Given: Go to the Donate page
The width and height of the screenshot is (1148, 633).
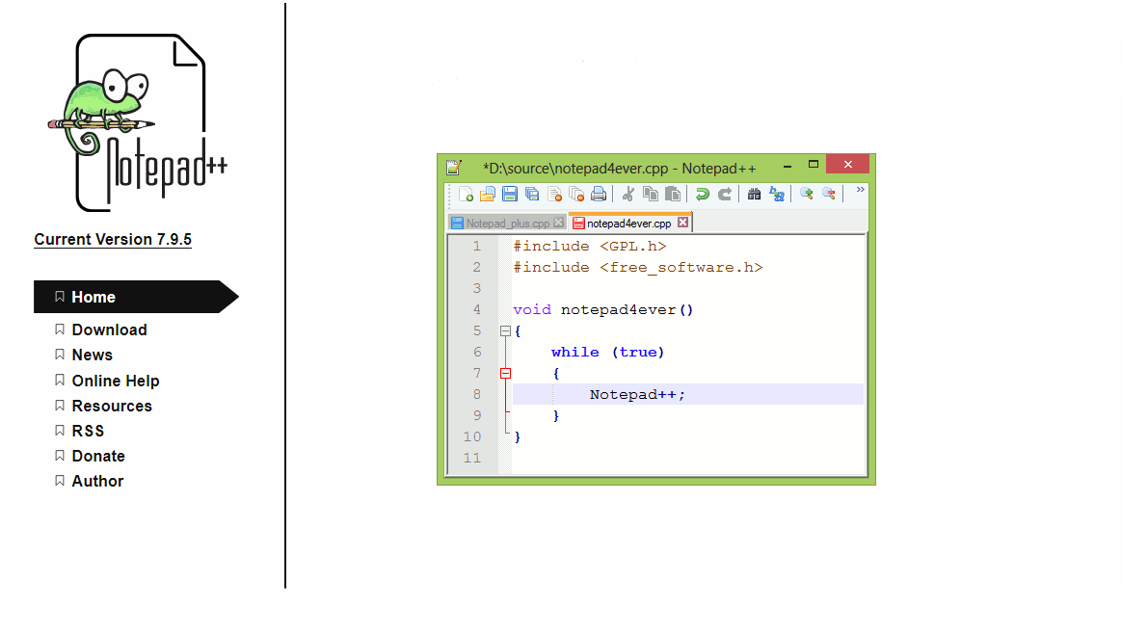Looking at the screenshot, I should coord(98,456).
